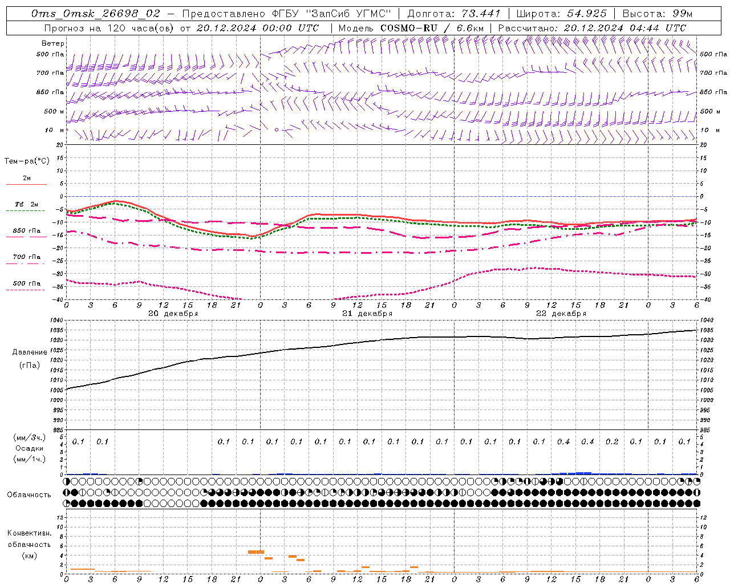This screenshot has width=730, height=584.
Task: Click the forecast start time 20.12.2024 00:00 UTC
Action: tap(257, 28)
